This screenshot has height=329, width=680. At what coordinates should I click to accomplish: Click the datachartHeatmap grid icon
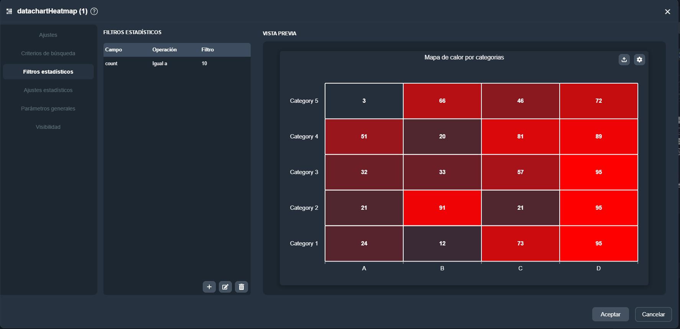(9, 12)
